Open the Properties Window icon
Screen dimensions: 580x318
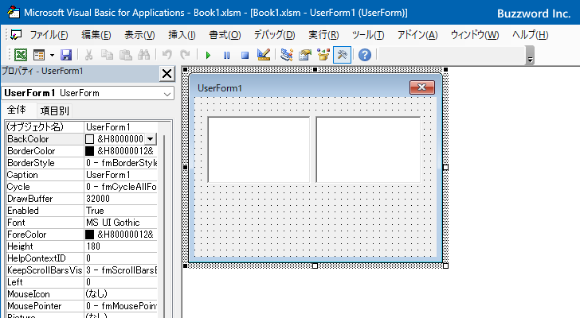point(305,55)
